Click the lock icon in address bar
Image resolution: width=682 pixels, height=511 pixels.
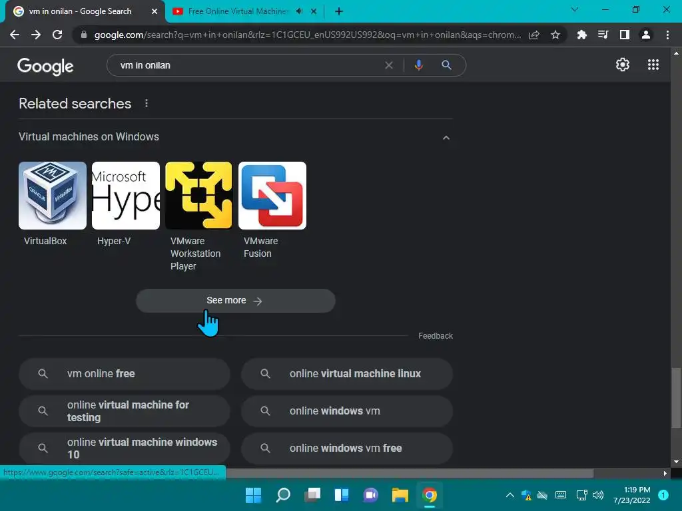(x=84, y=35)
